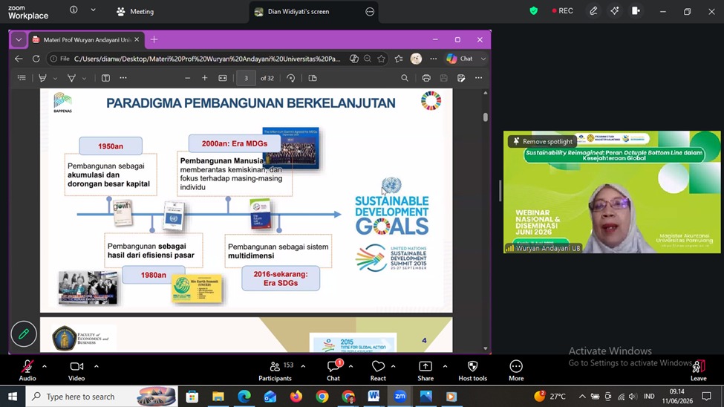This screenshot has height=407, width=724.
Task: Open the Word taskbar icon
Action: (x=374, y=397)
